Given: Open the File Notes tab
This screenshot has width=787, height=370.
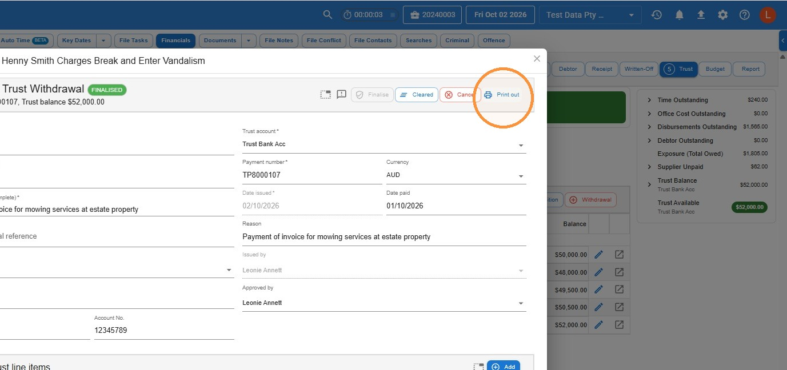Looking at the screenshot, I should point(279,41).
